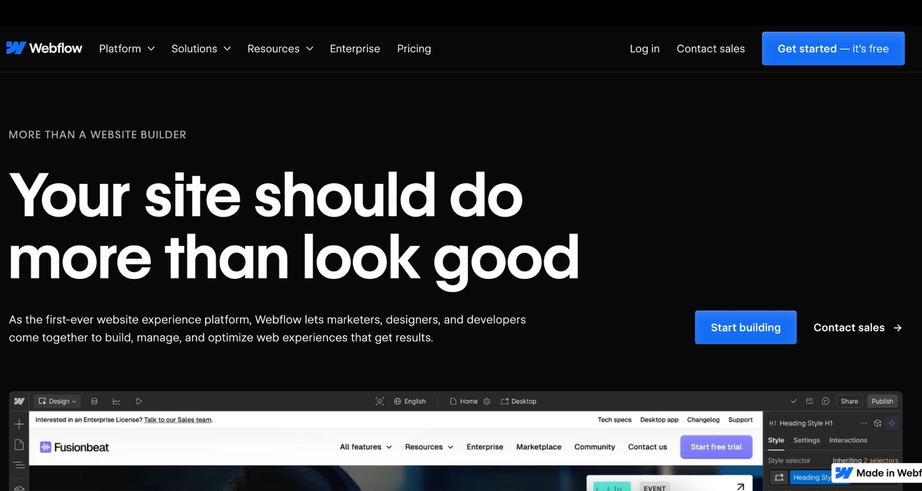
Task: Click the Start building button
Action: (x=745, y=328)
